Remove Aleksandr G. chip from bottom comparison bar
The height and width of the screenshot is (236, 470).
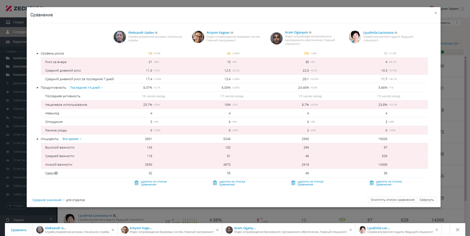pos(112,230)
